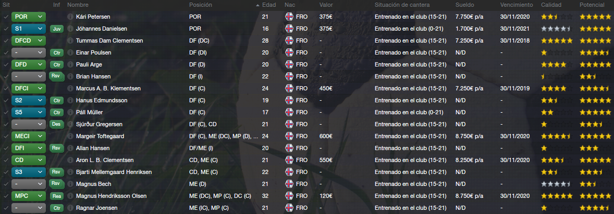The image size is (614, 214).
Task: Expand the POR position dropdown
Action: click(29, 17)
